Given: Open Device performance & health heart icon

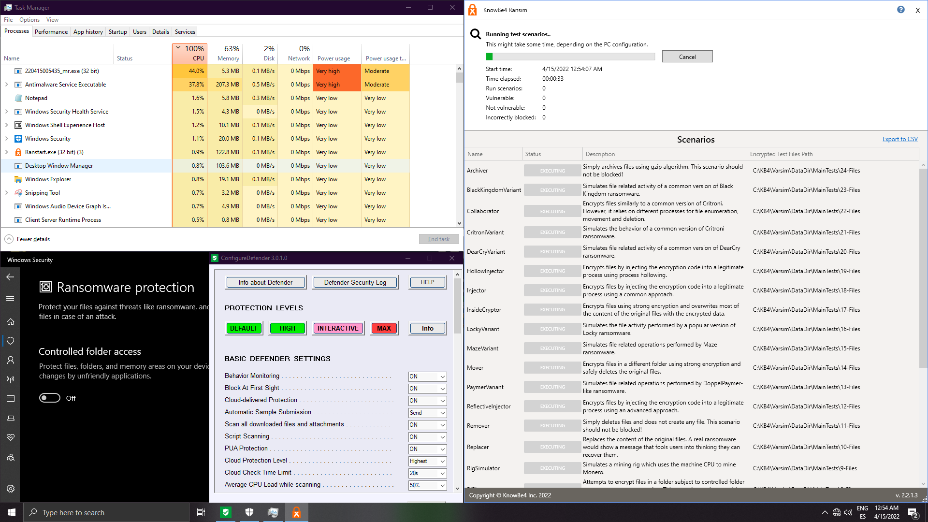Looking at the screenshot, I should click(x=11, y=437).
